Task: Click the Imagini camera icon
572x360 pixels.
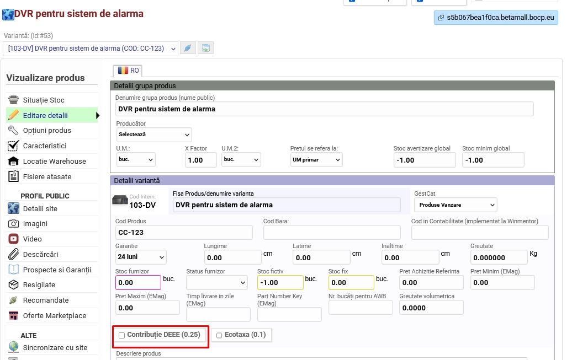Action: (x=13, y=224)
